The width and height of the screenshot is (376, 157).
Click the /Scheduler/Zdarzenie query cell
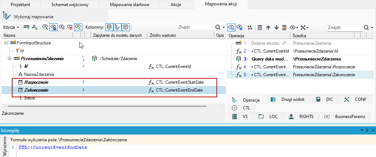[x=118, y=59]
